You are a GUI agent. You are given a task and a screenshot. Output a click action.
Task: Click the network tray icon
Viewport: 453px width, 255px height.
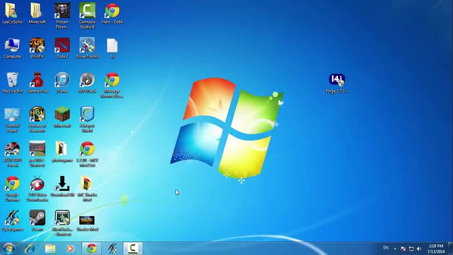point(412,249)
